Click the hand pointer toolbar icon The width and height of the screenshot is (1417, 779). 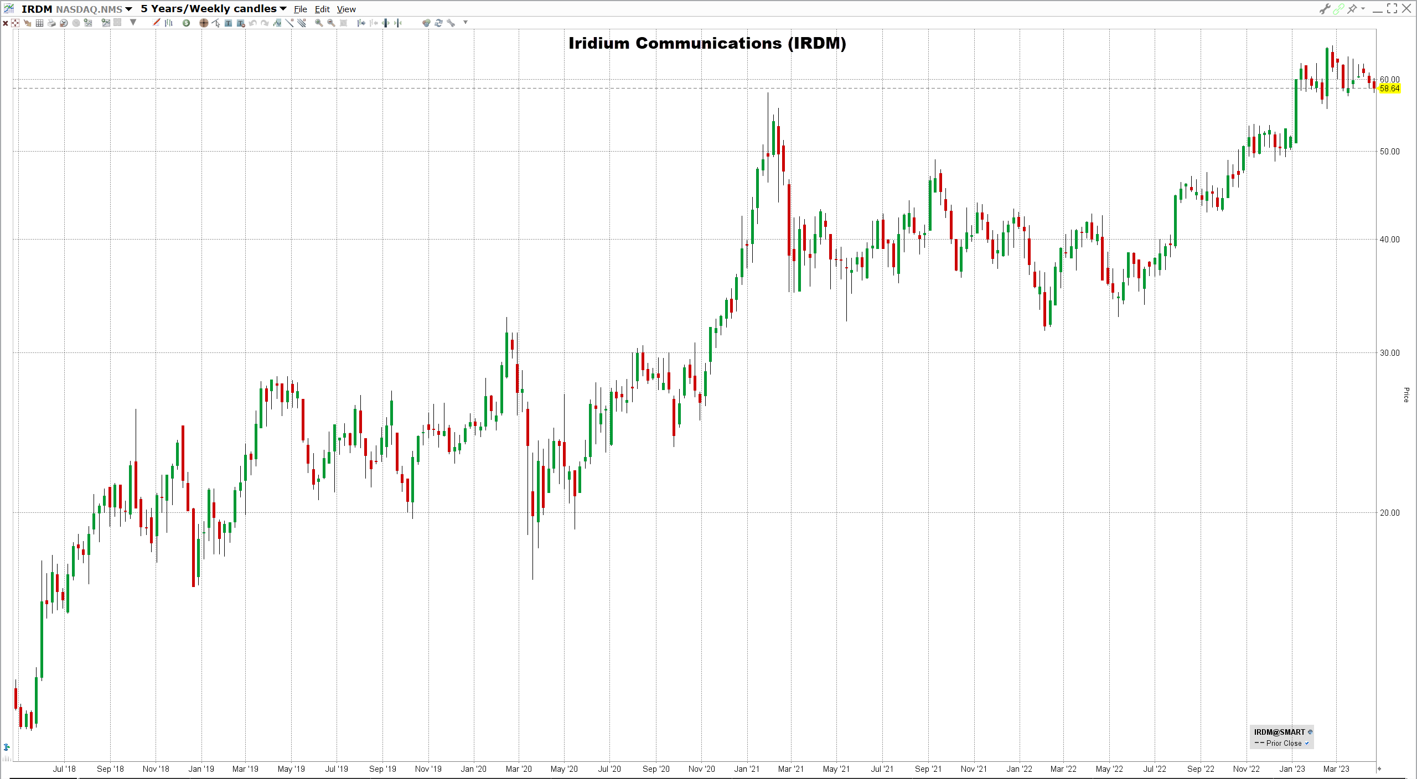pyautogui.click(x=27, y=23)
